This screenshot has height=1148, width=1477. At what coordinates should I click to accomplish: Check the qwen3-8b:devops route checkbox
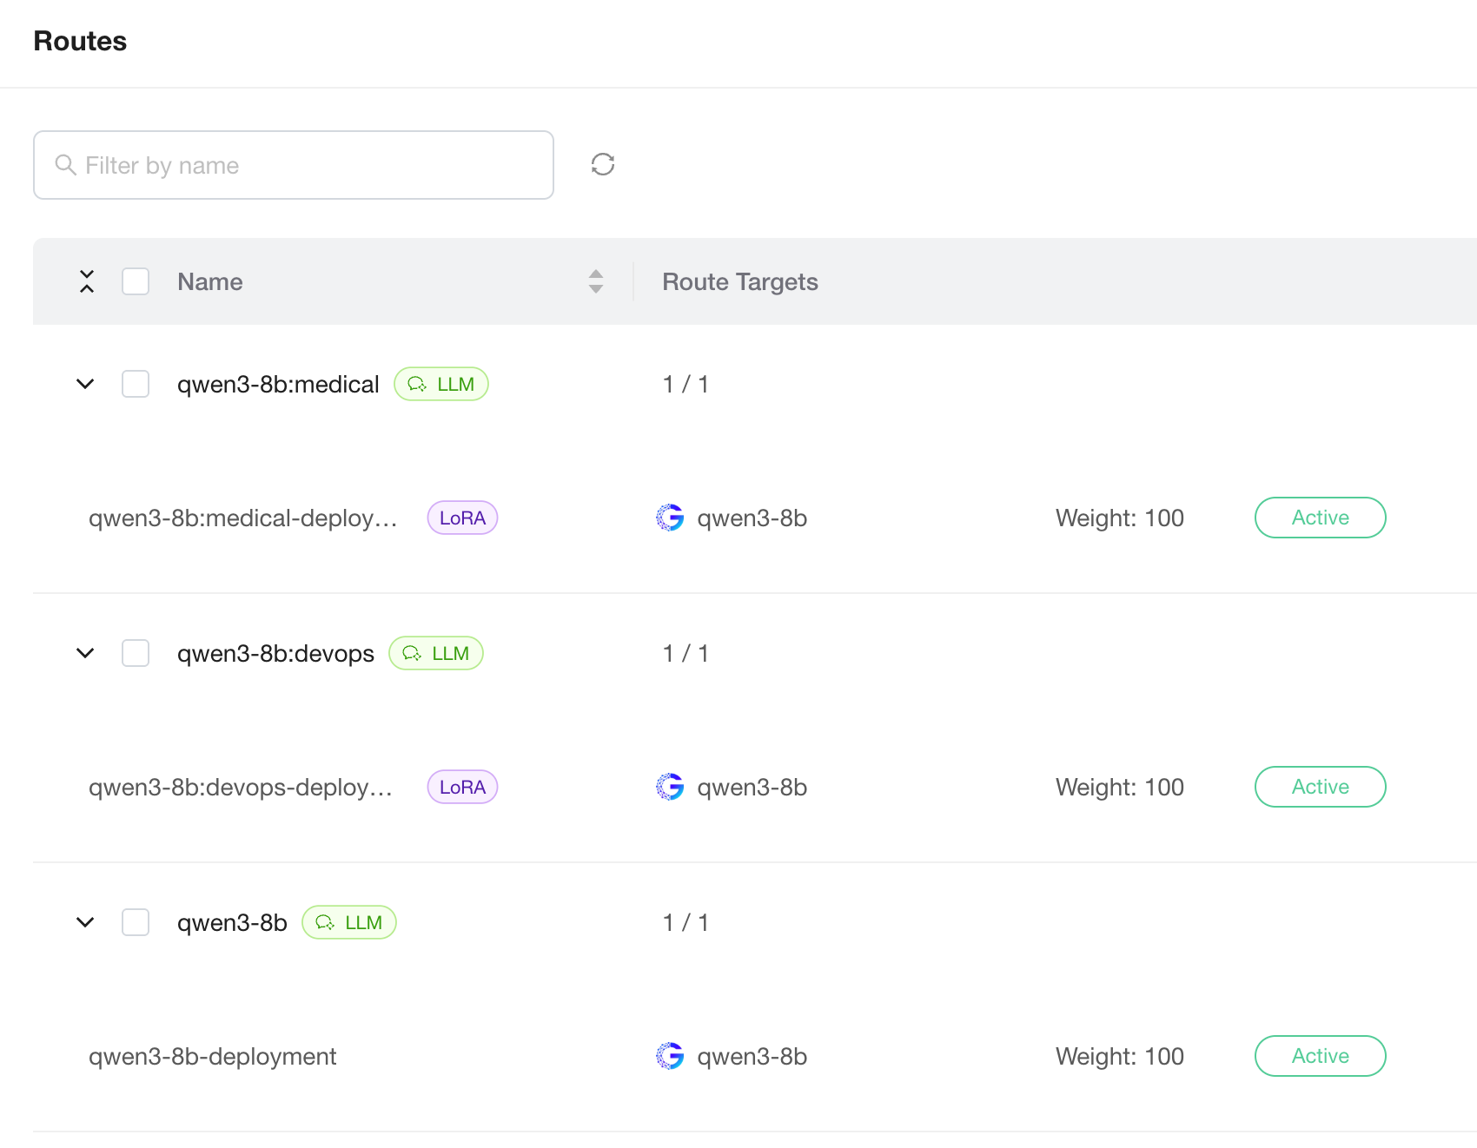[x=136, y=653]
